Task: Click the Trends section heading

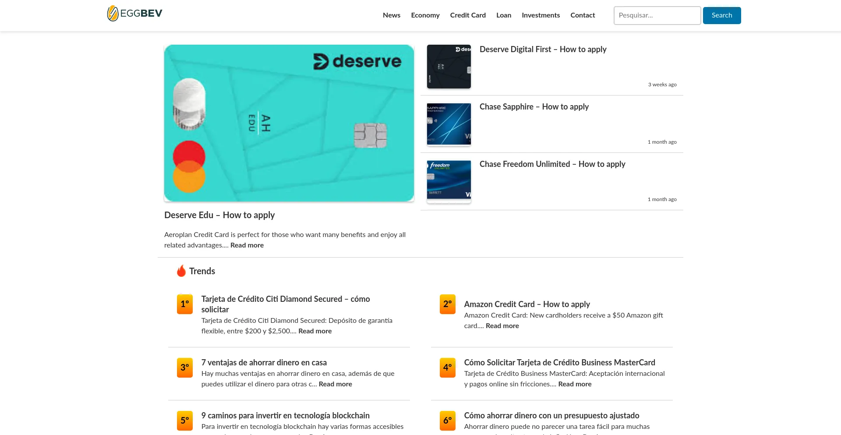Action: pos(202,271)
